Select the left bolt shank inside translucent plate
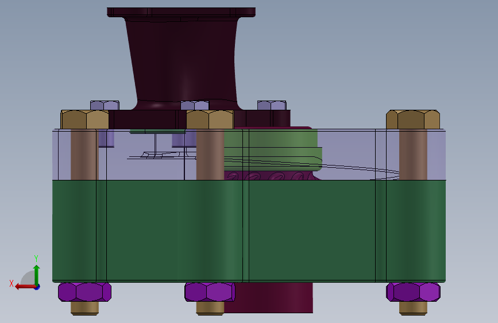This screenshot has width=498, height=323. click(x=84, y=155)
